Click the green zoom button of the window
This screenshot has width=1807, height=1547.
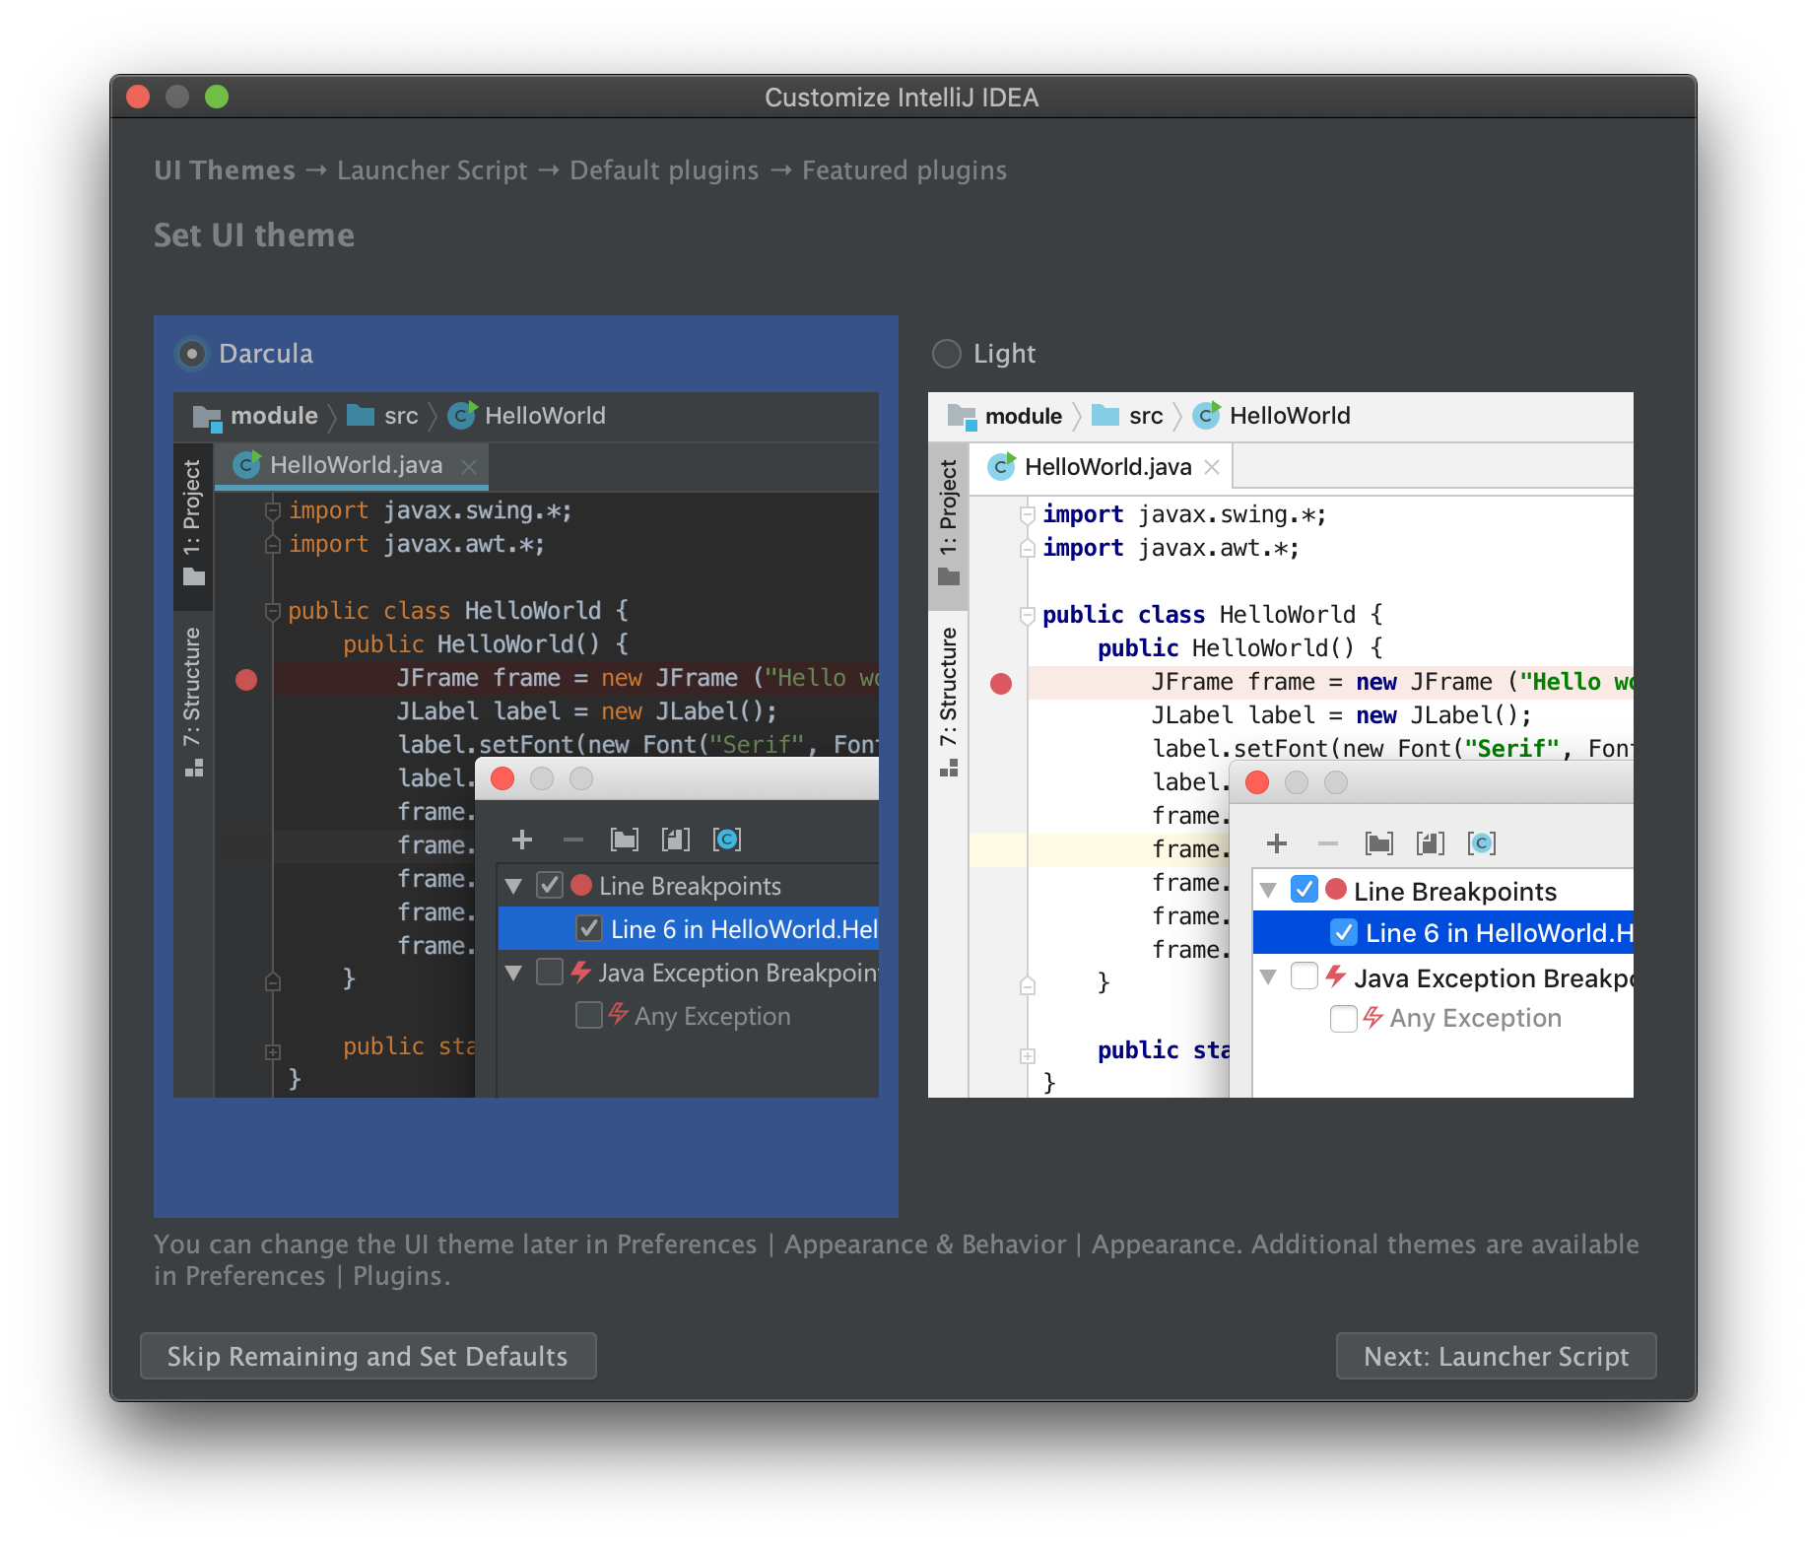217,97
